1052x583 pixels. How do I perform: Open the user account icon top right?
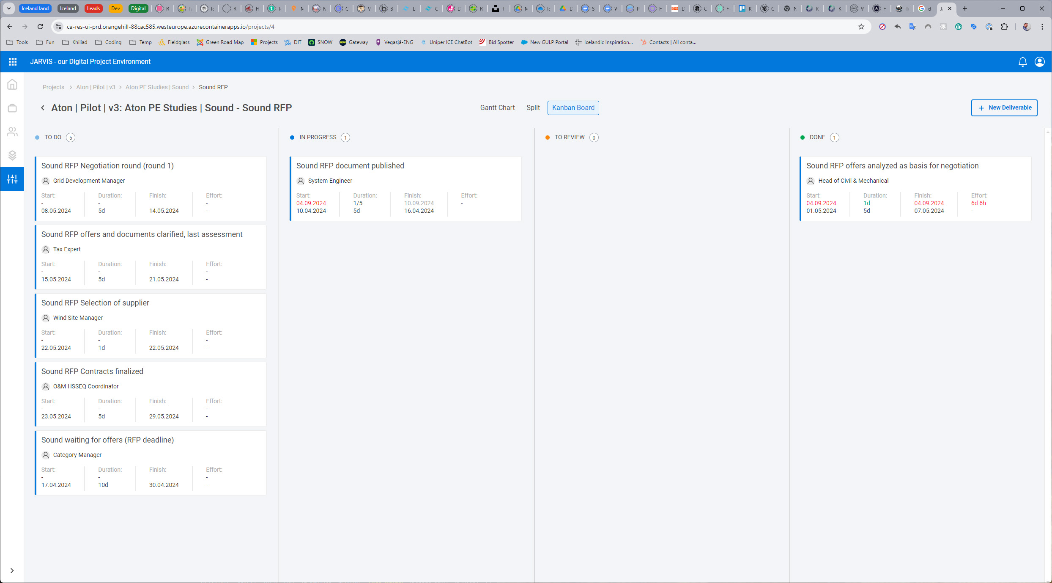click(x=1040, y=62)
